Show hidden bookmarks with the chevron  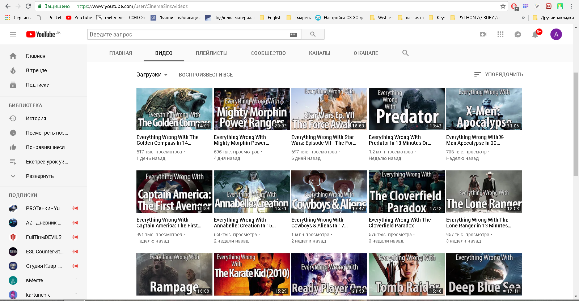(x=523, y=18)
